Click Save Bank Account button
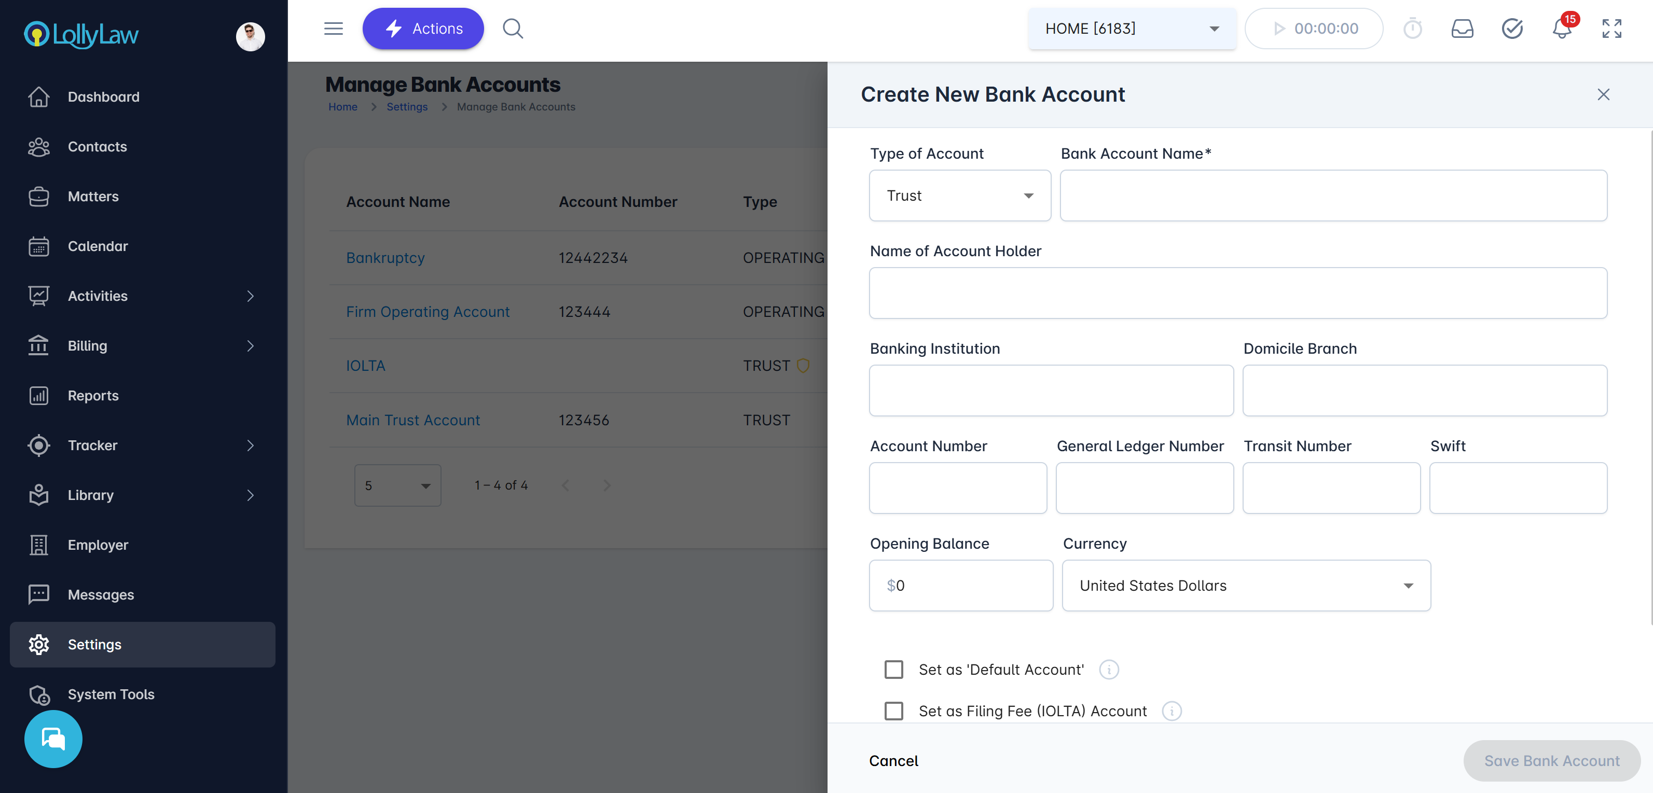 tap(1552, 761)
